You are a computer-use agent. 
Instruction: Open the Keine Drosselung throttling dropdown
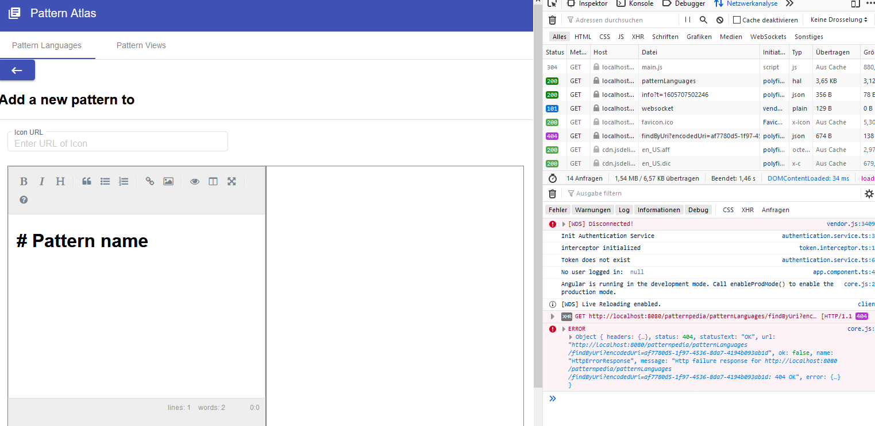[x=839, y=19]
